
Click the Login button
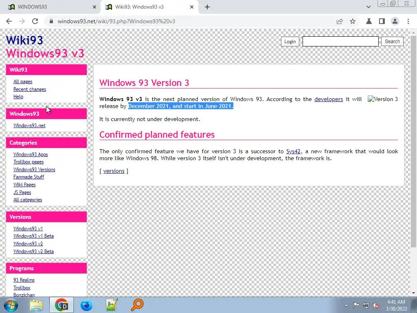(290, 42)
